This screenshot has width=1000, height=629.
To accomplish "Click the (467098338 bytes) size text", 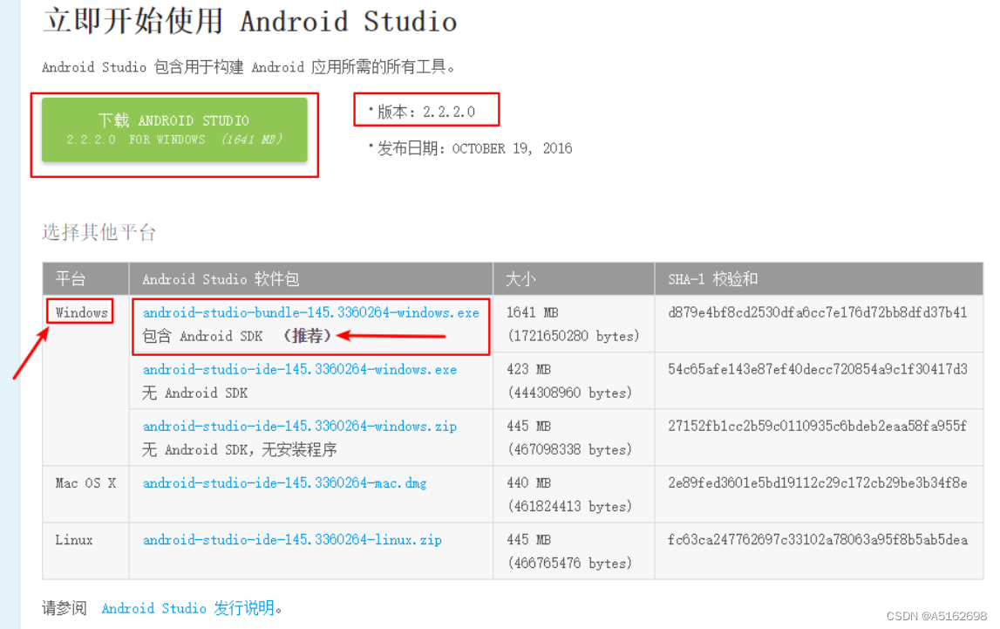I will (569, 450).
